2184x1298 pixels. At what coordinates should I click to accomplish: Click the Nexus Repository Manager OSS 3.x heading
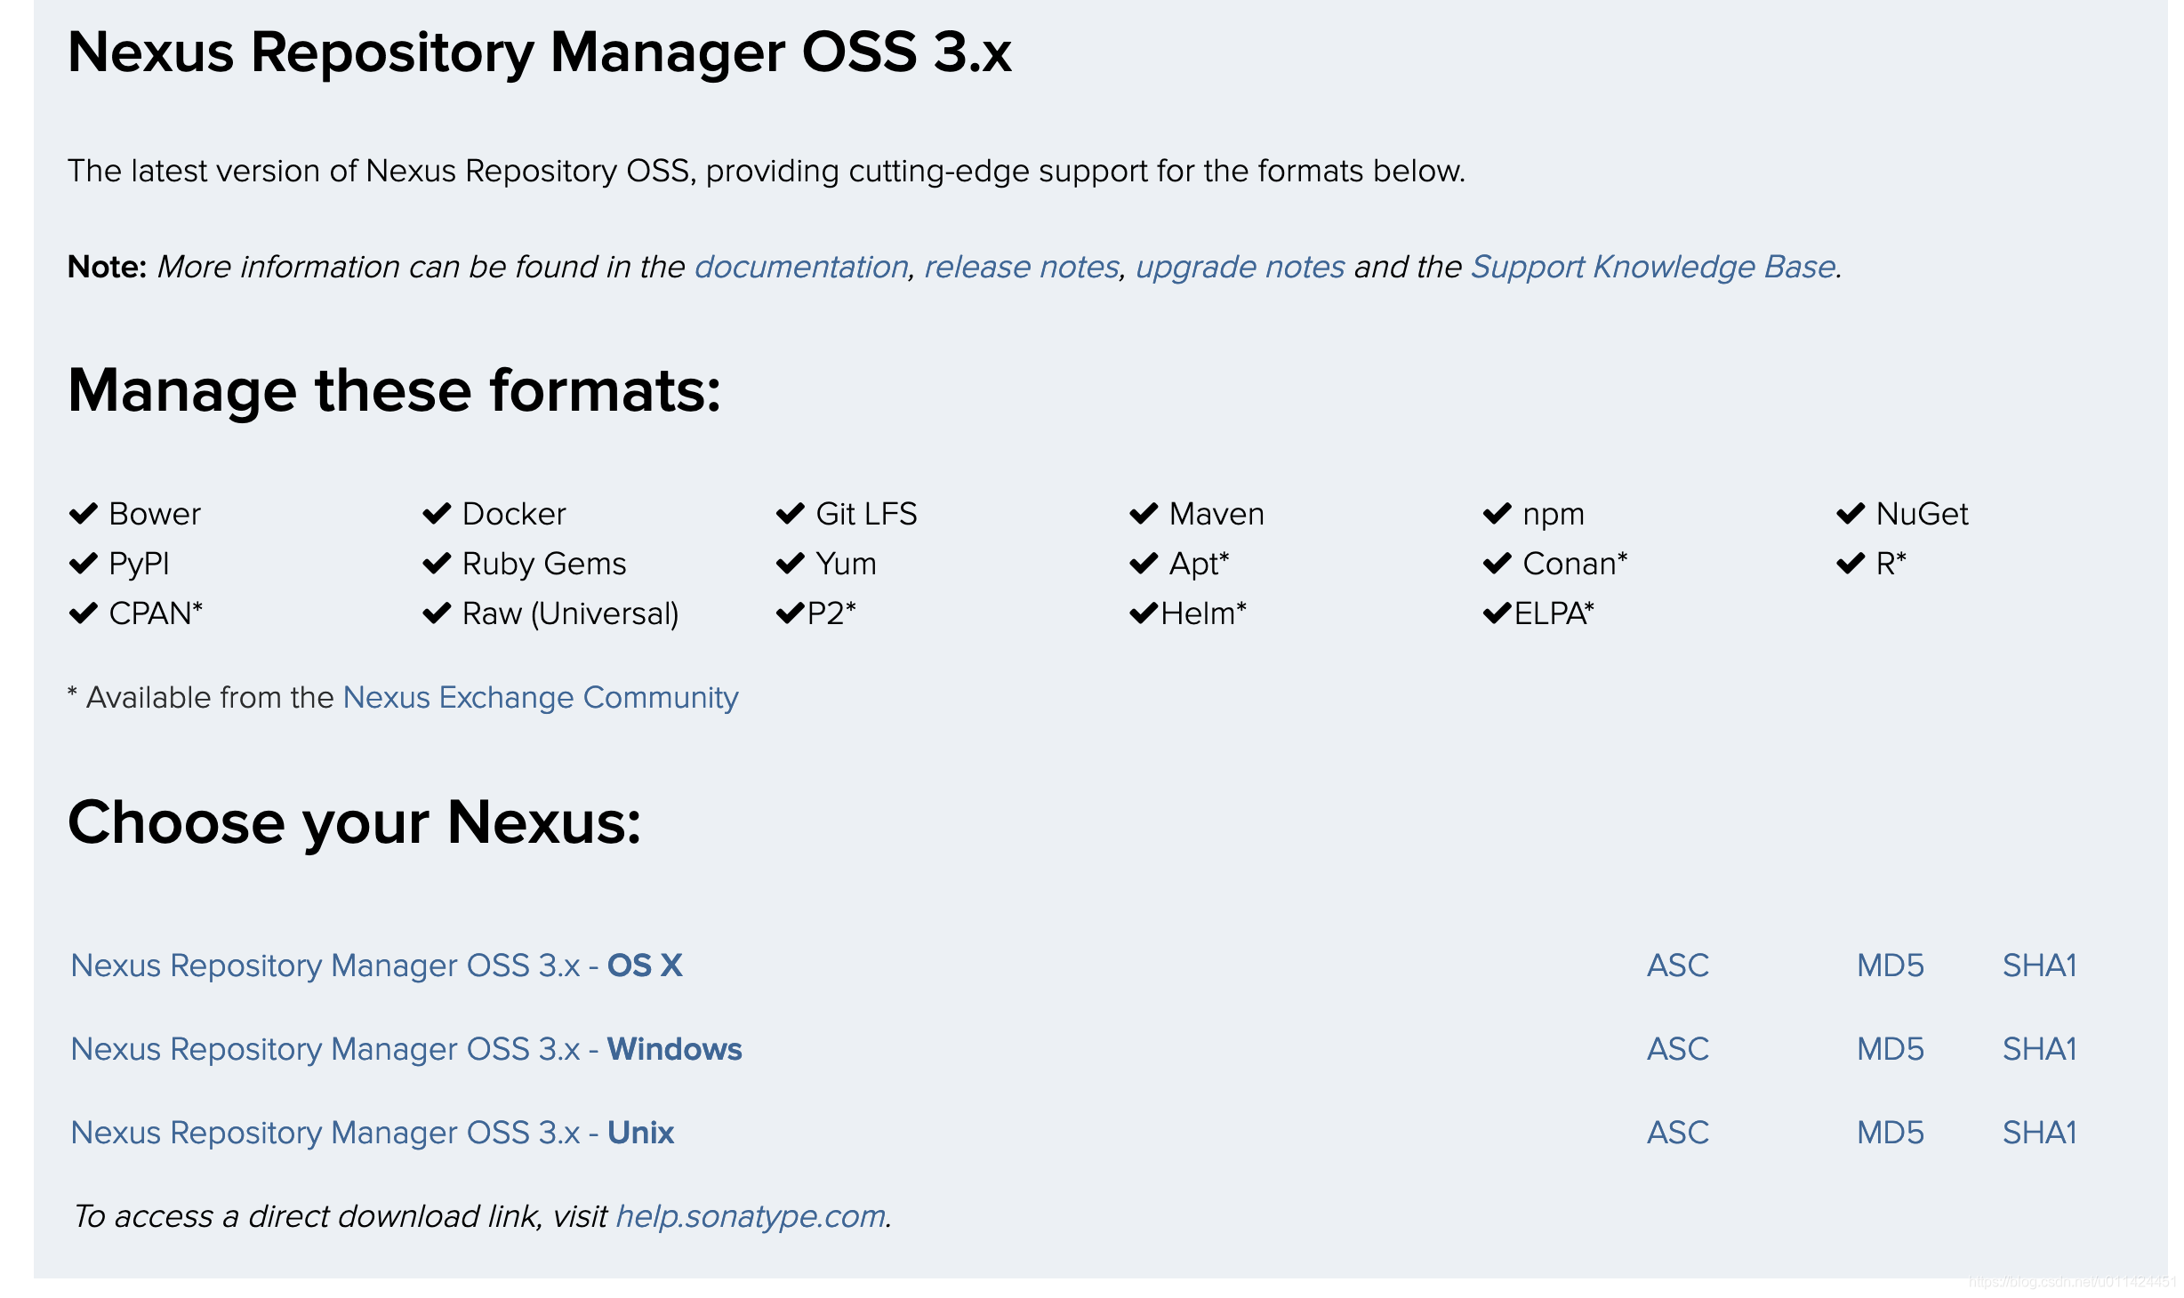point(540,52)
